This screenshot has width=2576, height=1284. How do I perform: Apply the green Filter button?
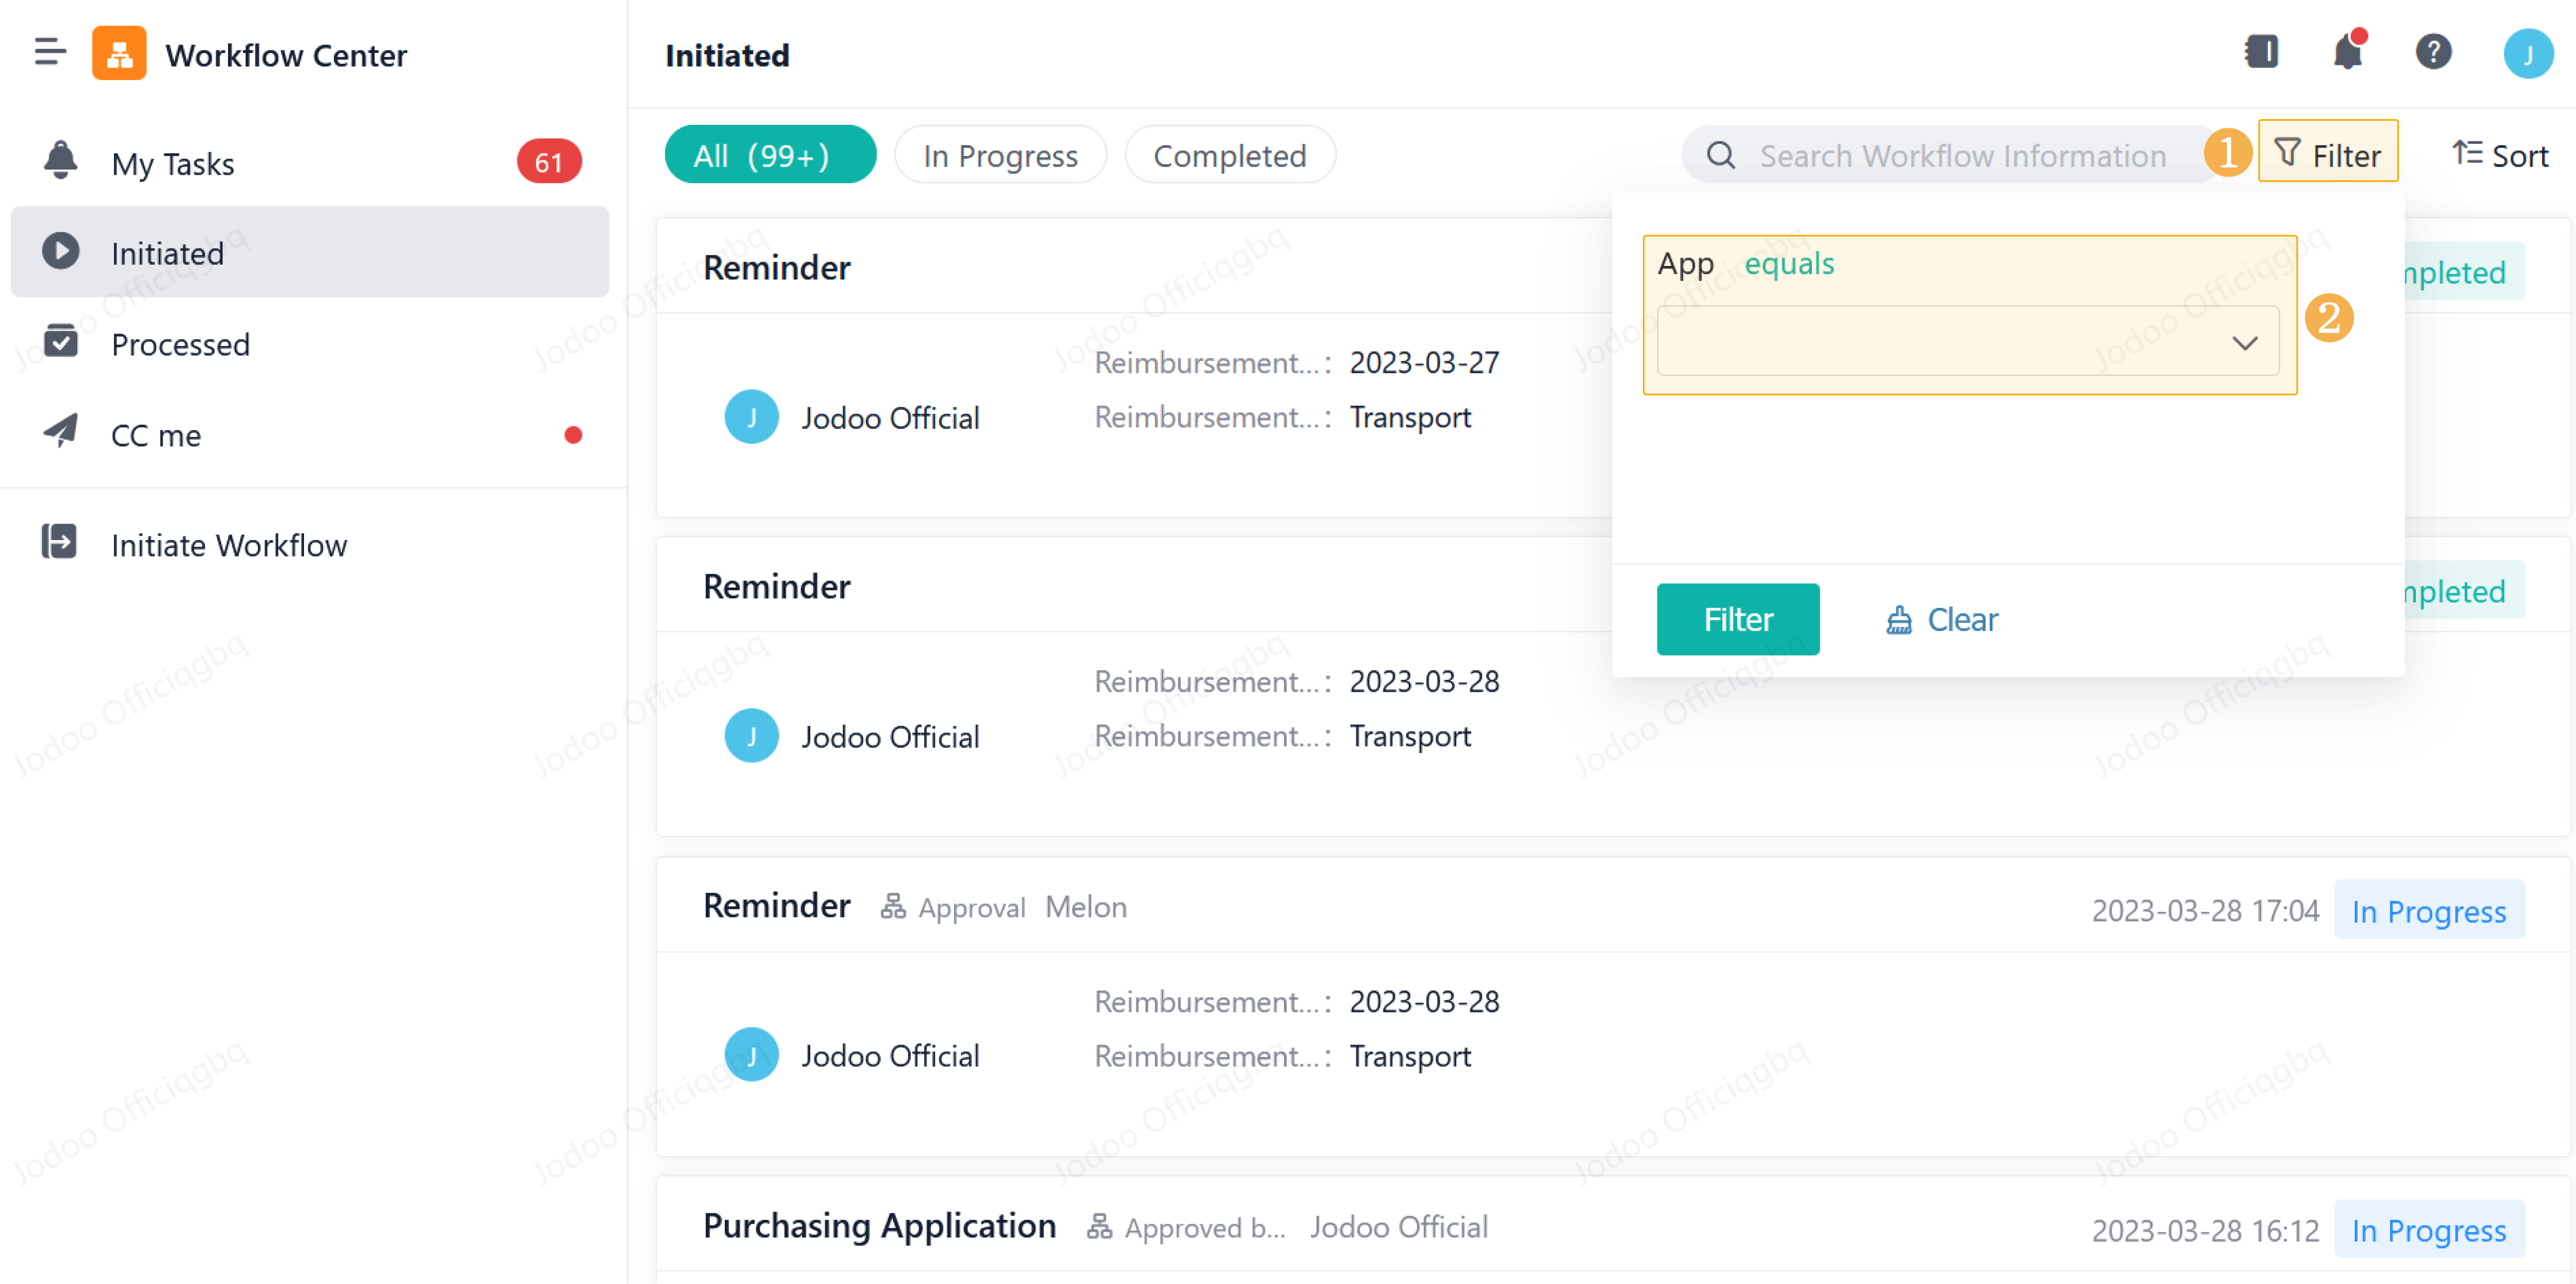click(1738, 619)
